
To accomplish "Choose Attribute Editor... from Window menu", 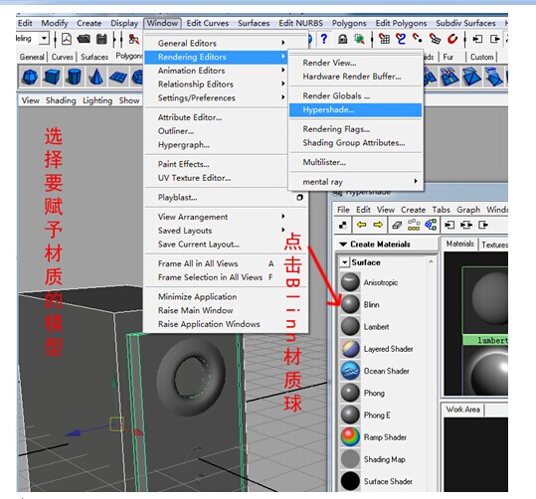I will pos(216,117).
